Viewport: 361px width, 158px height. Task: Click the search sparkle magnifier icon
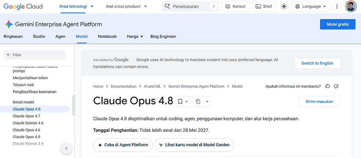click(167, 7)
